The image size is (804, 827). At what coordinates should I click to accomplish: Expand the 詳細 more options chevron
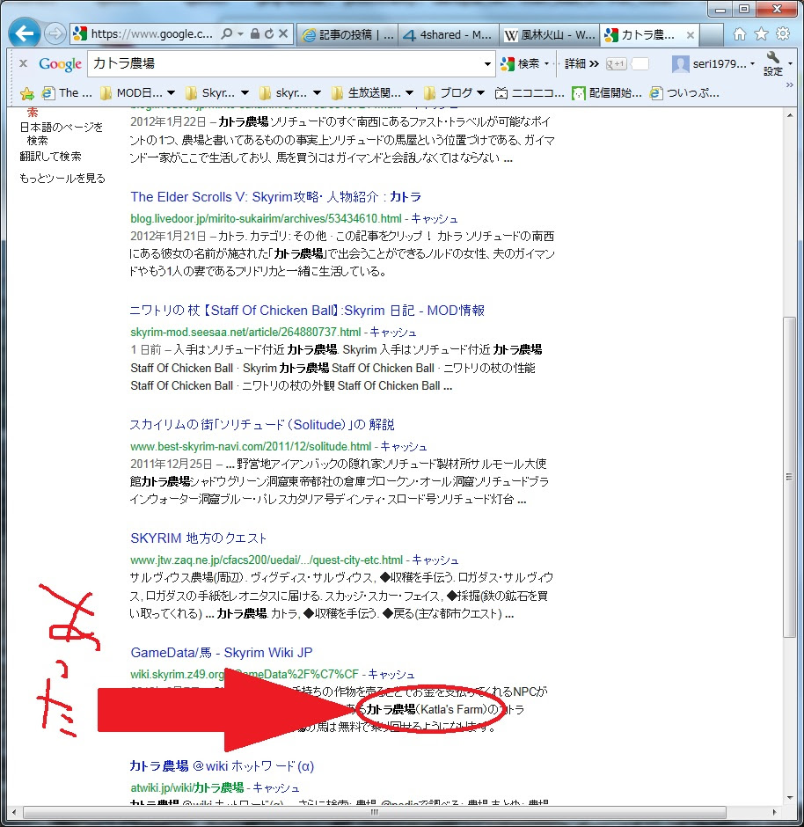pos(594,64)
